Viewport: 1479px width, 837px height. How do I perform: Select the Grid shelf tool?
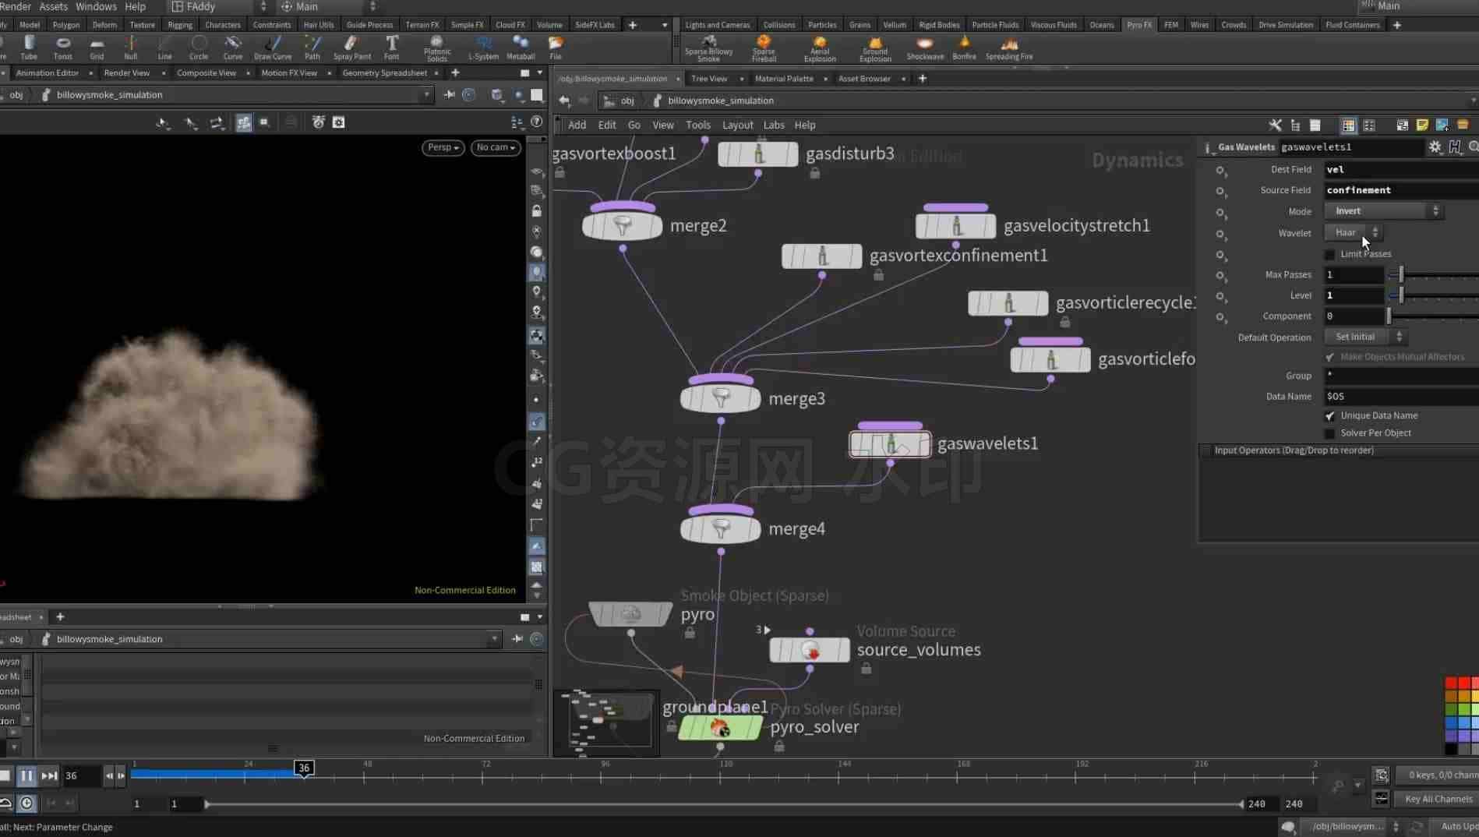97,48
